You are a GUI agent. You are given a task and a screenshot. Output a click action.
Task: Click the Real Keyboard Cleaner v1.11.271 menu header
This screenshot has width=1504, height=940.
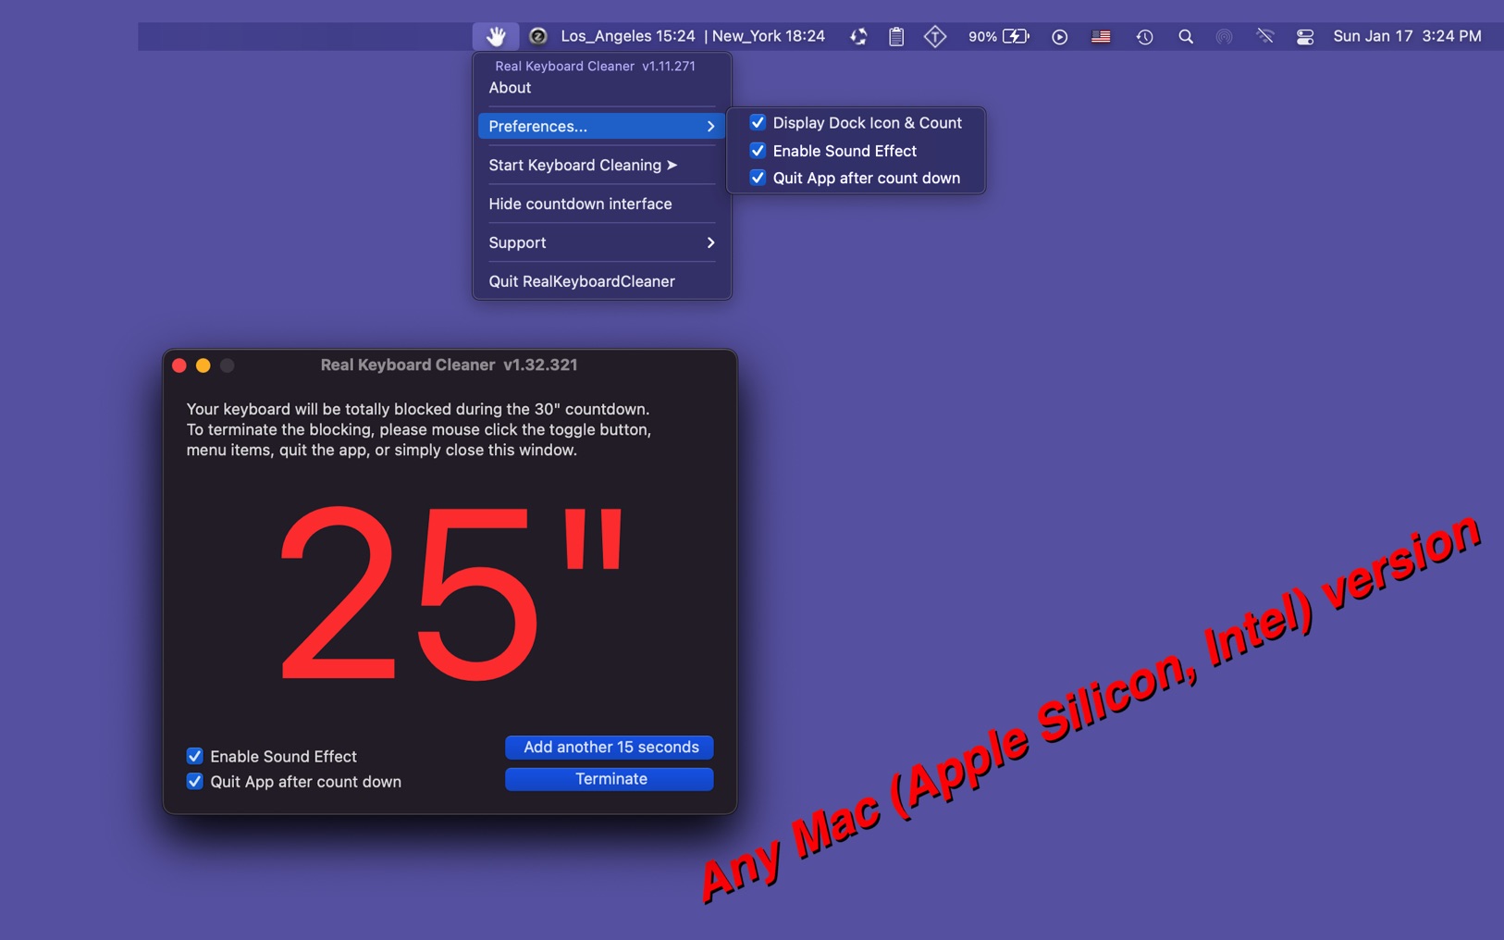tap(595, 66)
